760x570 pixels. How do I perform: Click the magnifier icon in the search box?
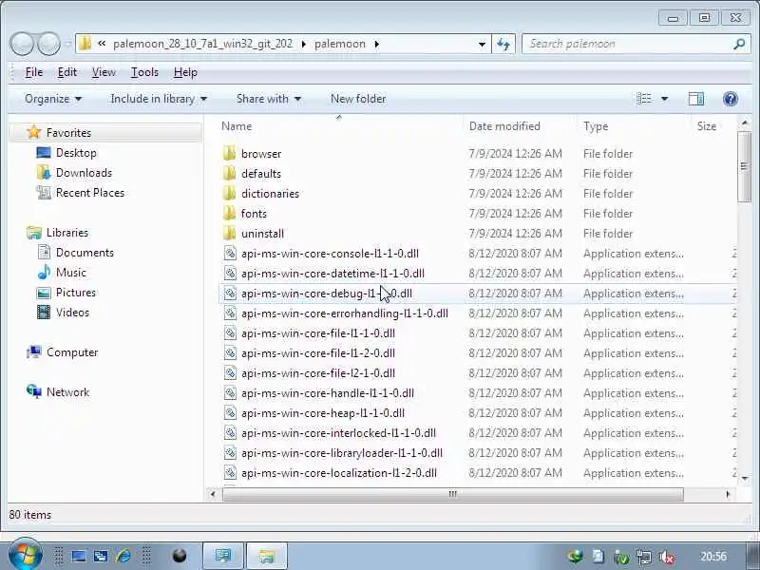[739, 44]
